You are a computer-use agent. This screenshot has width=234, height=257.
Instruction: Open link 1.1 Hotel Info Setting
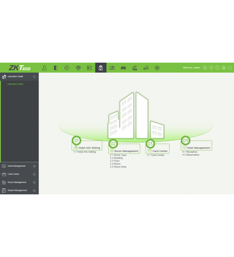tap(85, 152)
